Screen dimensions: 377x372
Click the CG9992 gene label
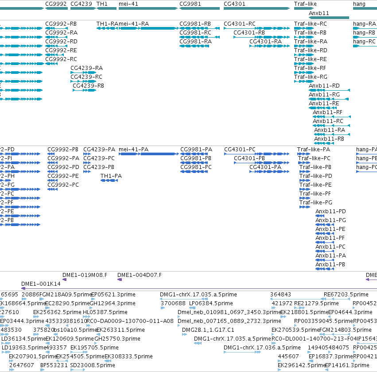pyautogui.click(x=56, y=4)
